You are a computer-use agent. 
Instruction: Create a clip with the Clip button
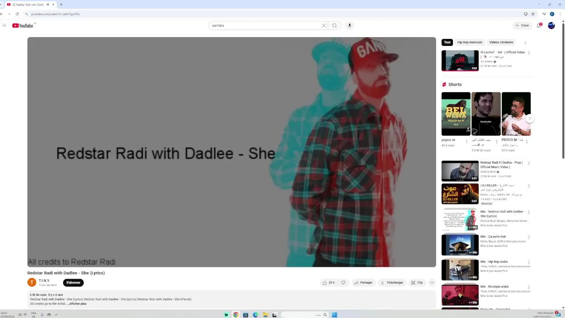tap(417, 283)
